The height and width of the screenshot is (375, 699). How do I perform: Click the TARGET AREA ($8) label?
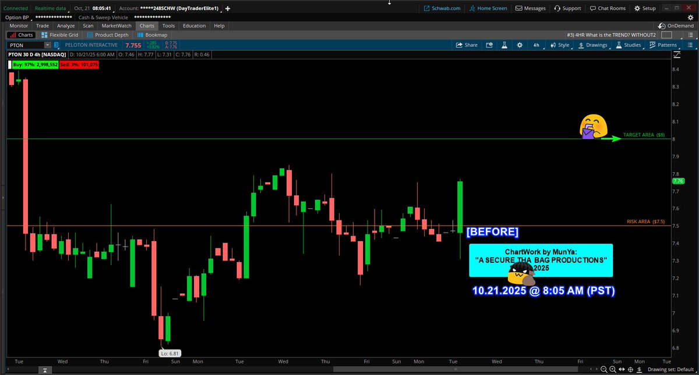point(644,134)
